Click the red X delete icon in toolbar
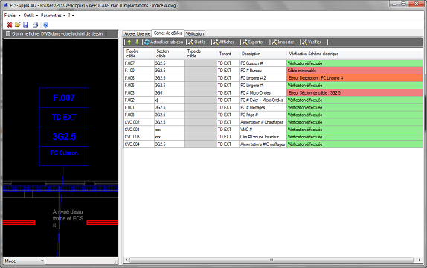This screenshot has height=268, width=427. click(10, 25)
